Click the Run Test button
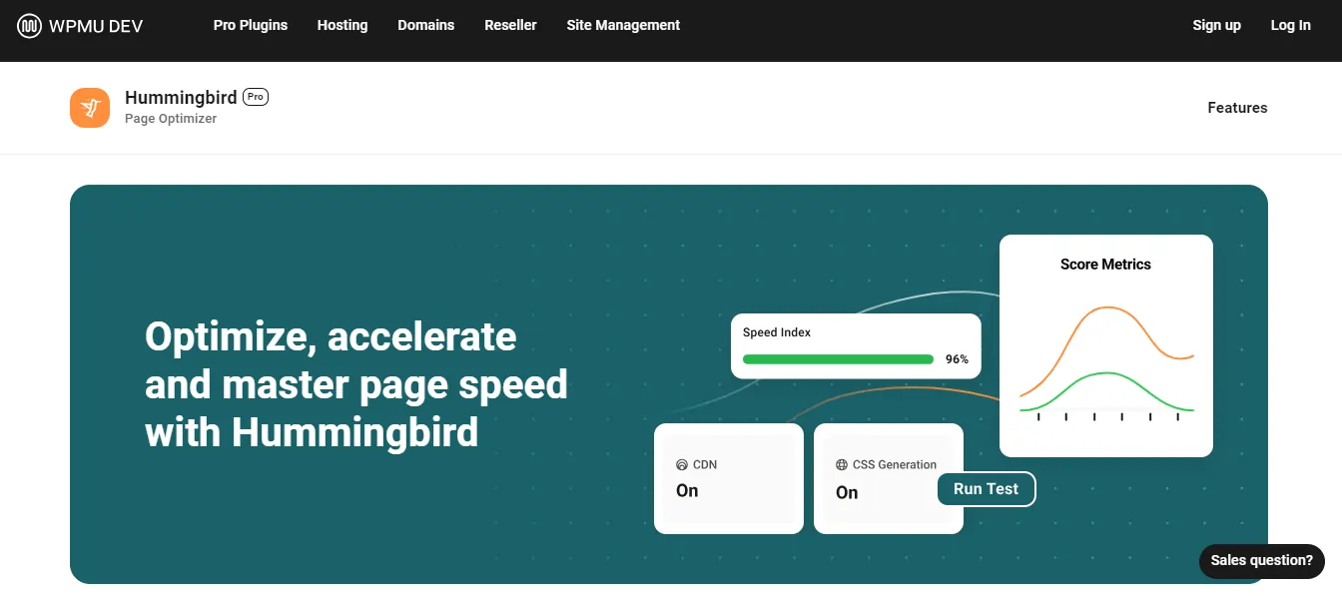The width and height of the screenshot is (1342, 596). click(986, 489)
